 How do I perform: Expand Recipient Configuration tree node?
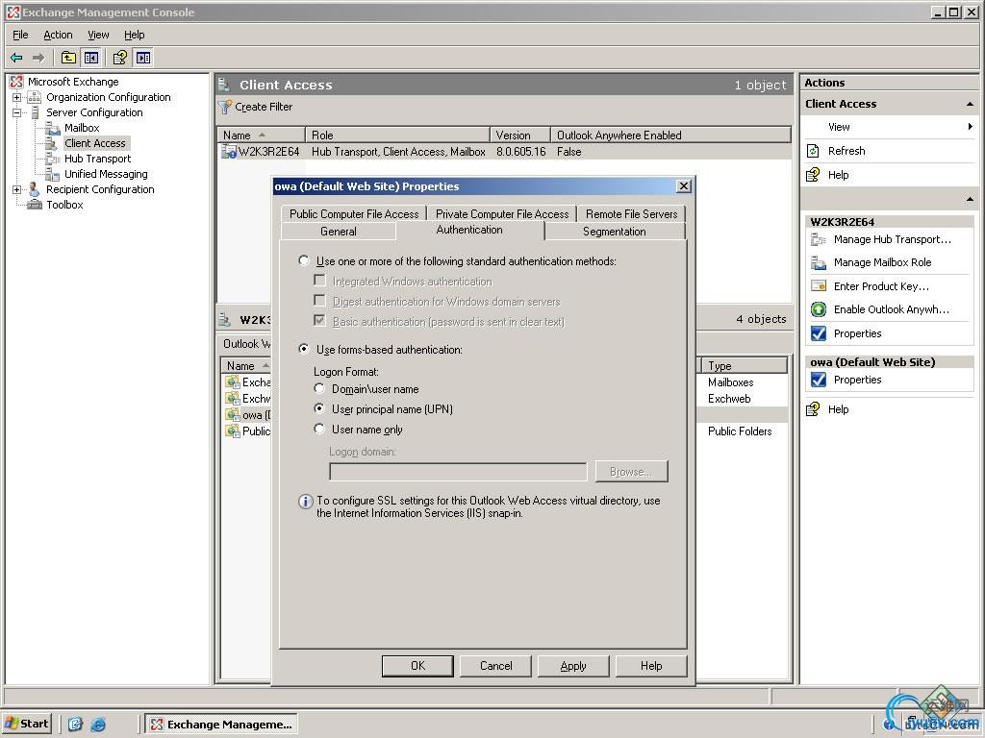[x=17, y=189]
